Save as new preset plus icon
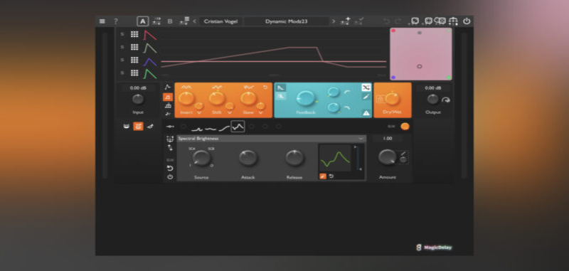Image resolution: width=569 pixels, height=271 pixels. [345, 21]
